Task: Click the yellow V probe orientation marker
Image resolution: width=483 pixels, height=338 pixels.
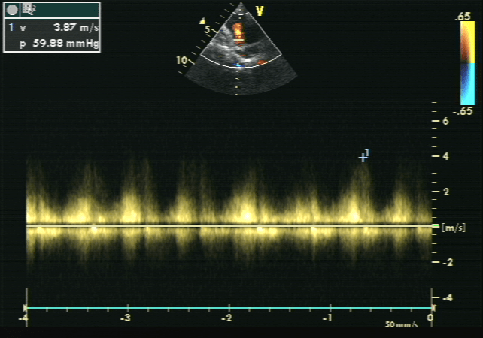Action: [260, 11]
